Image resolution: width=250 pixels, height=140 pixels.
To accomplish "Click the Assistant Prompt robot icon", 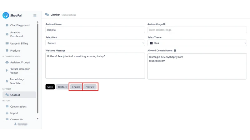I will tap(7, 62).
